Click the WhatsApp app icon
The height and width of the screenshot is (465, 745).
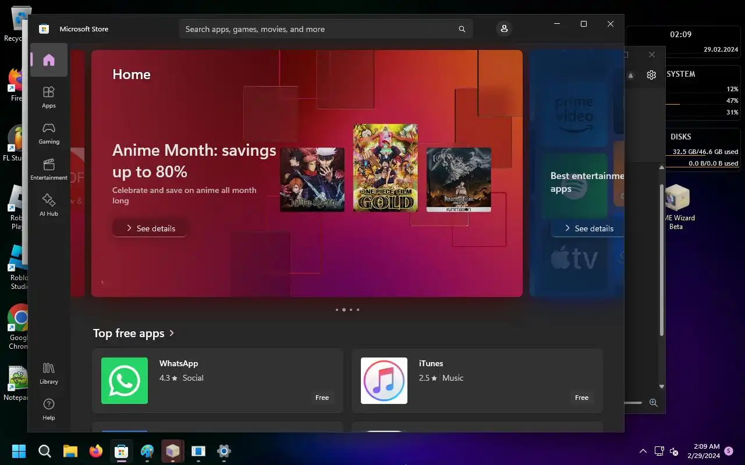[x=125, y=381]
